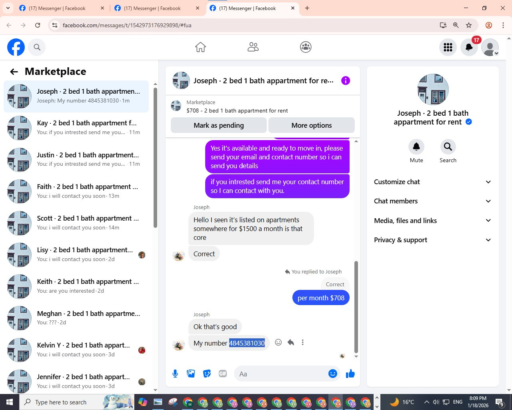Search in conversation via magnifier icon
512x410 pixels.
pyautogui.click(x=448, y=147)
